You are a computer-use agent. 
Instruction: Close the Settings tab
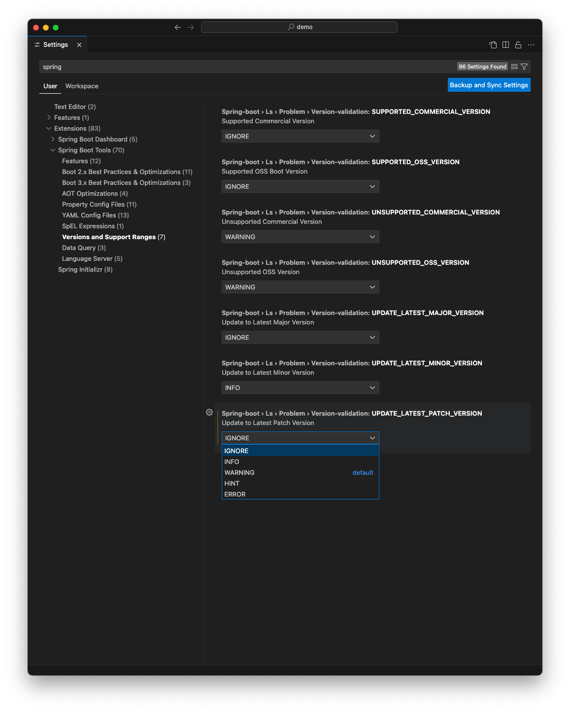(x=79, y=45)
